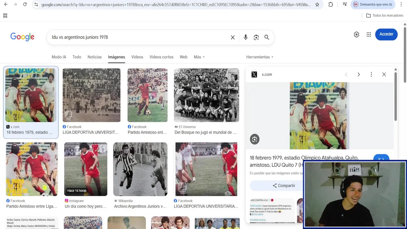Open the media control icon in toolbar

345,4
